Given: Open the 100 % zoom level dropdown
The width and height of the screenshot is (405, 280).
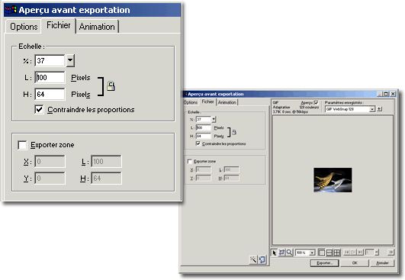Looking at the screenshot, I should (312, 253).
